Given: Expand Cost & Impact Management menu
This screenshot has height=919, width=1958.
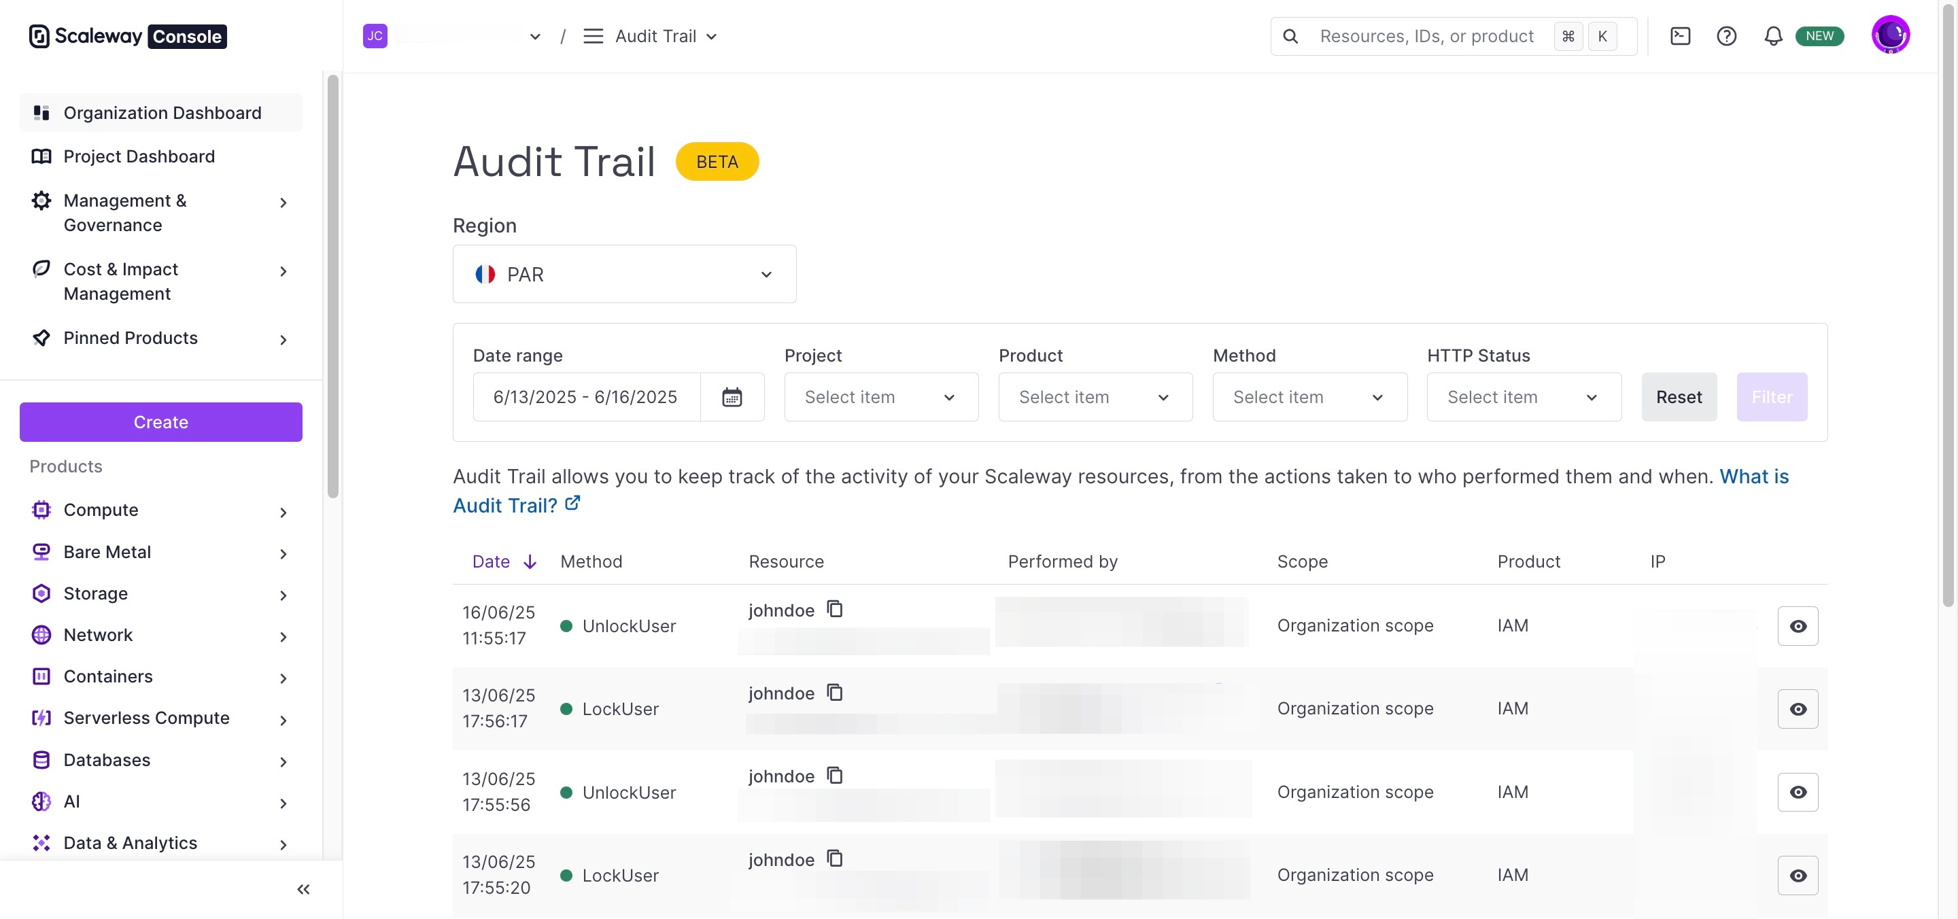Looking at the screenshot, I should click(161, 281).
